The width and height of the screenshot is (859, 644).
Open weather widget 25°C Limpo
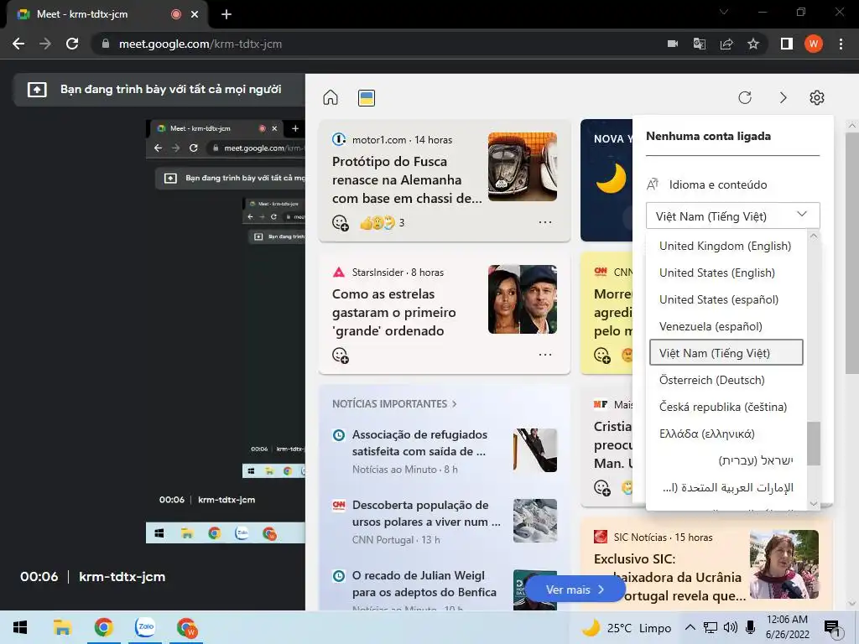626,627
